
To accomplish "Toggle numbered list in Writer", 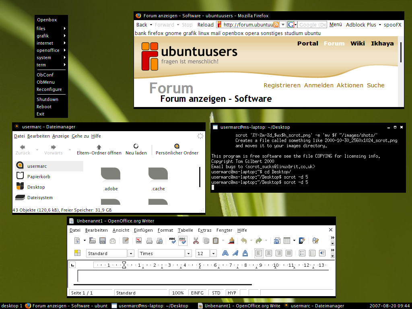I will pos(302,253).
